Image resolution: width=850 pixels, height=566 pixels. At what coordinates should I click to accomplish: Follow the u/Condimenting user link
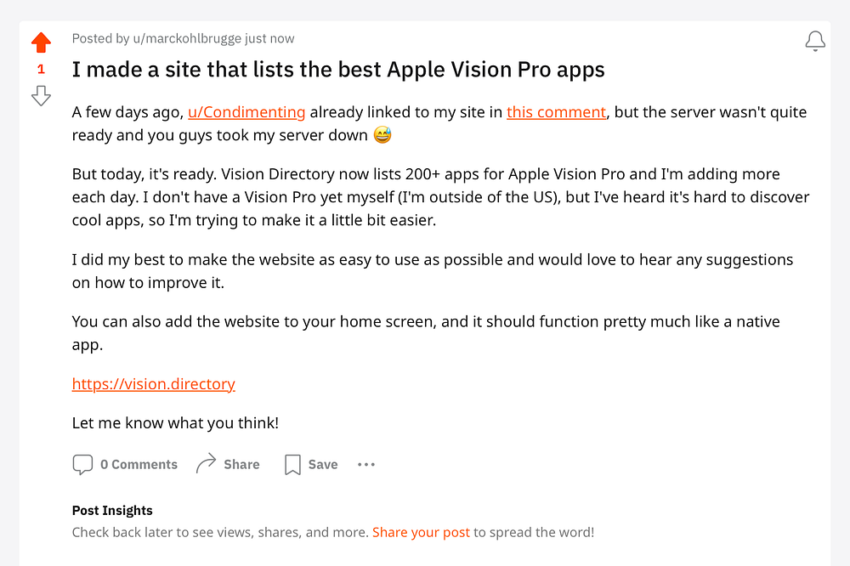pos(246,112)
